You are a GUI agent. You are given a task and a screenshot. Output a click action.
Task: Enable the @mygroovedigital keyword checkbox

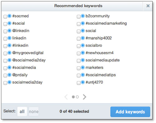(x=5, y=54)
